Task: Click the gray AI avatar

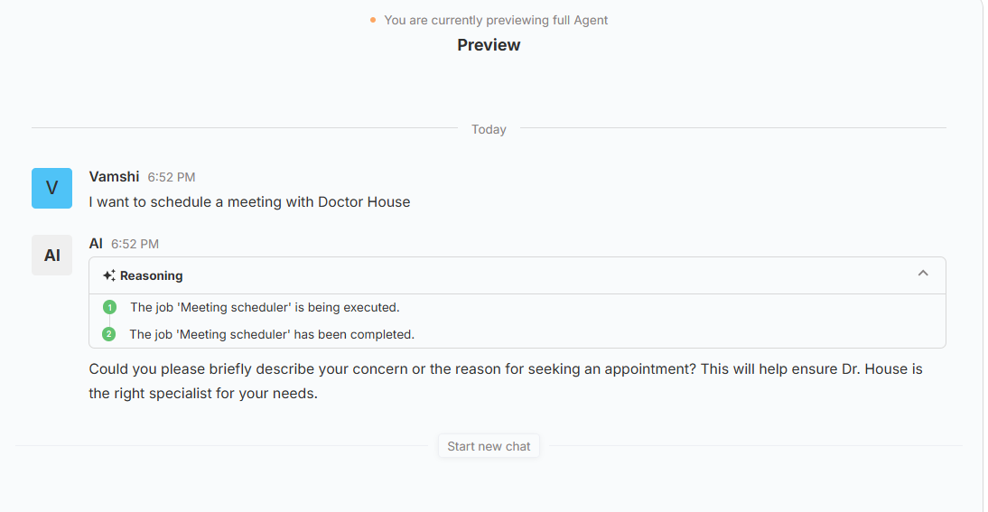Action: [51, 256]
